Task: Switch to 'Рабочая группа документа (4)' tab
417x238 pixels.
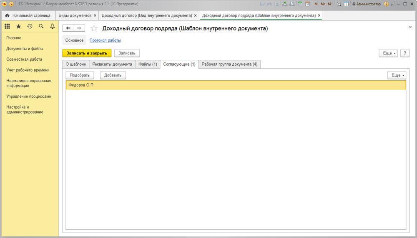Action: click(229, 64)
